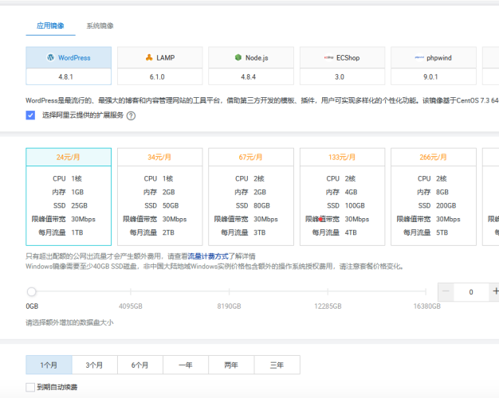
Task: Click the data disk slider handle
Action: tap(32, 291)
